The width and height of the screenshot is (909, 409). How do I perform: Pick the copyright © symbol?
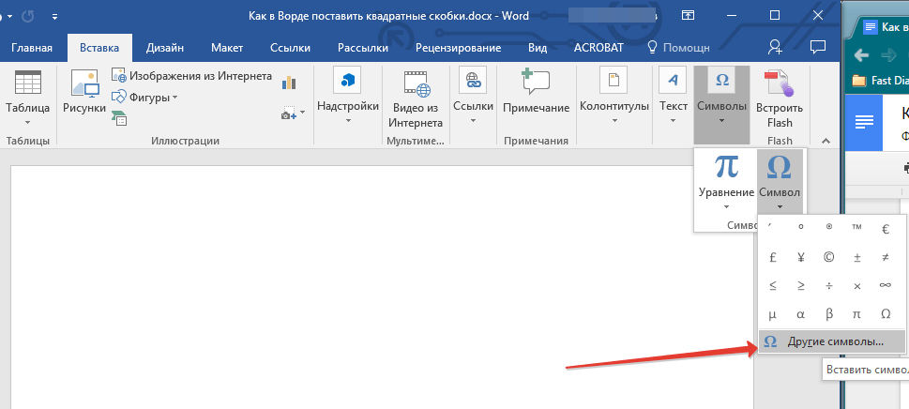(x=828, y=257)
